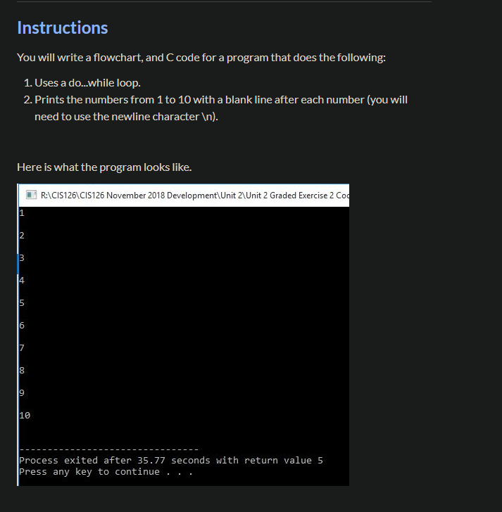Click 'Press any key to continue' line
This screenshot has width=502, height=512.
106,472
